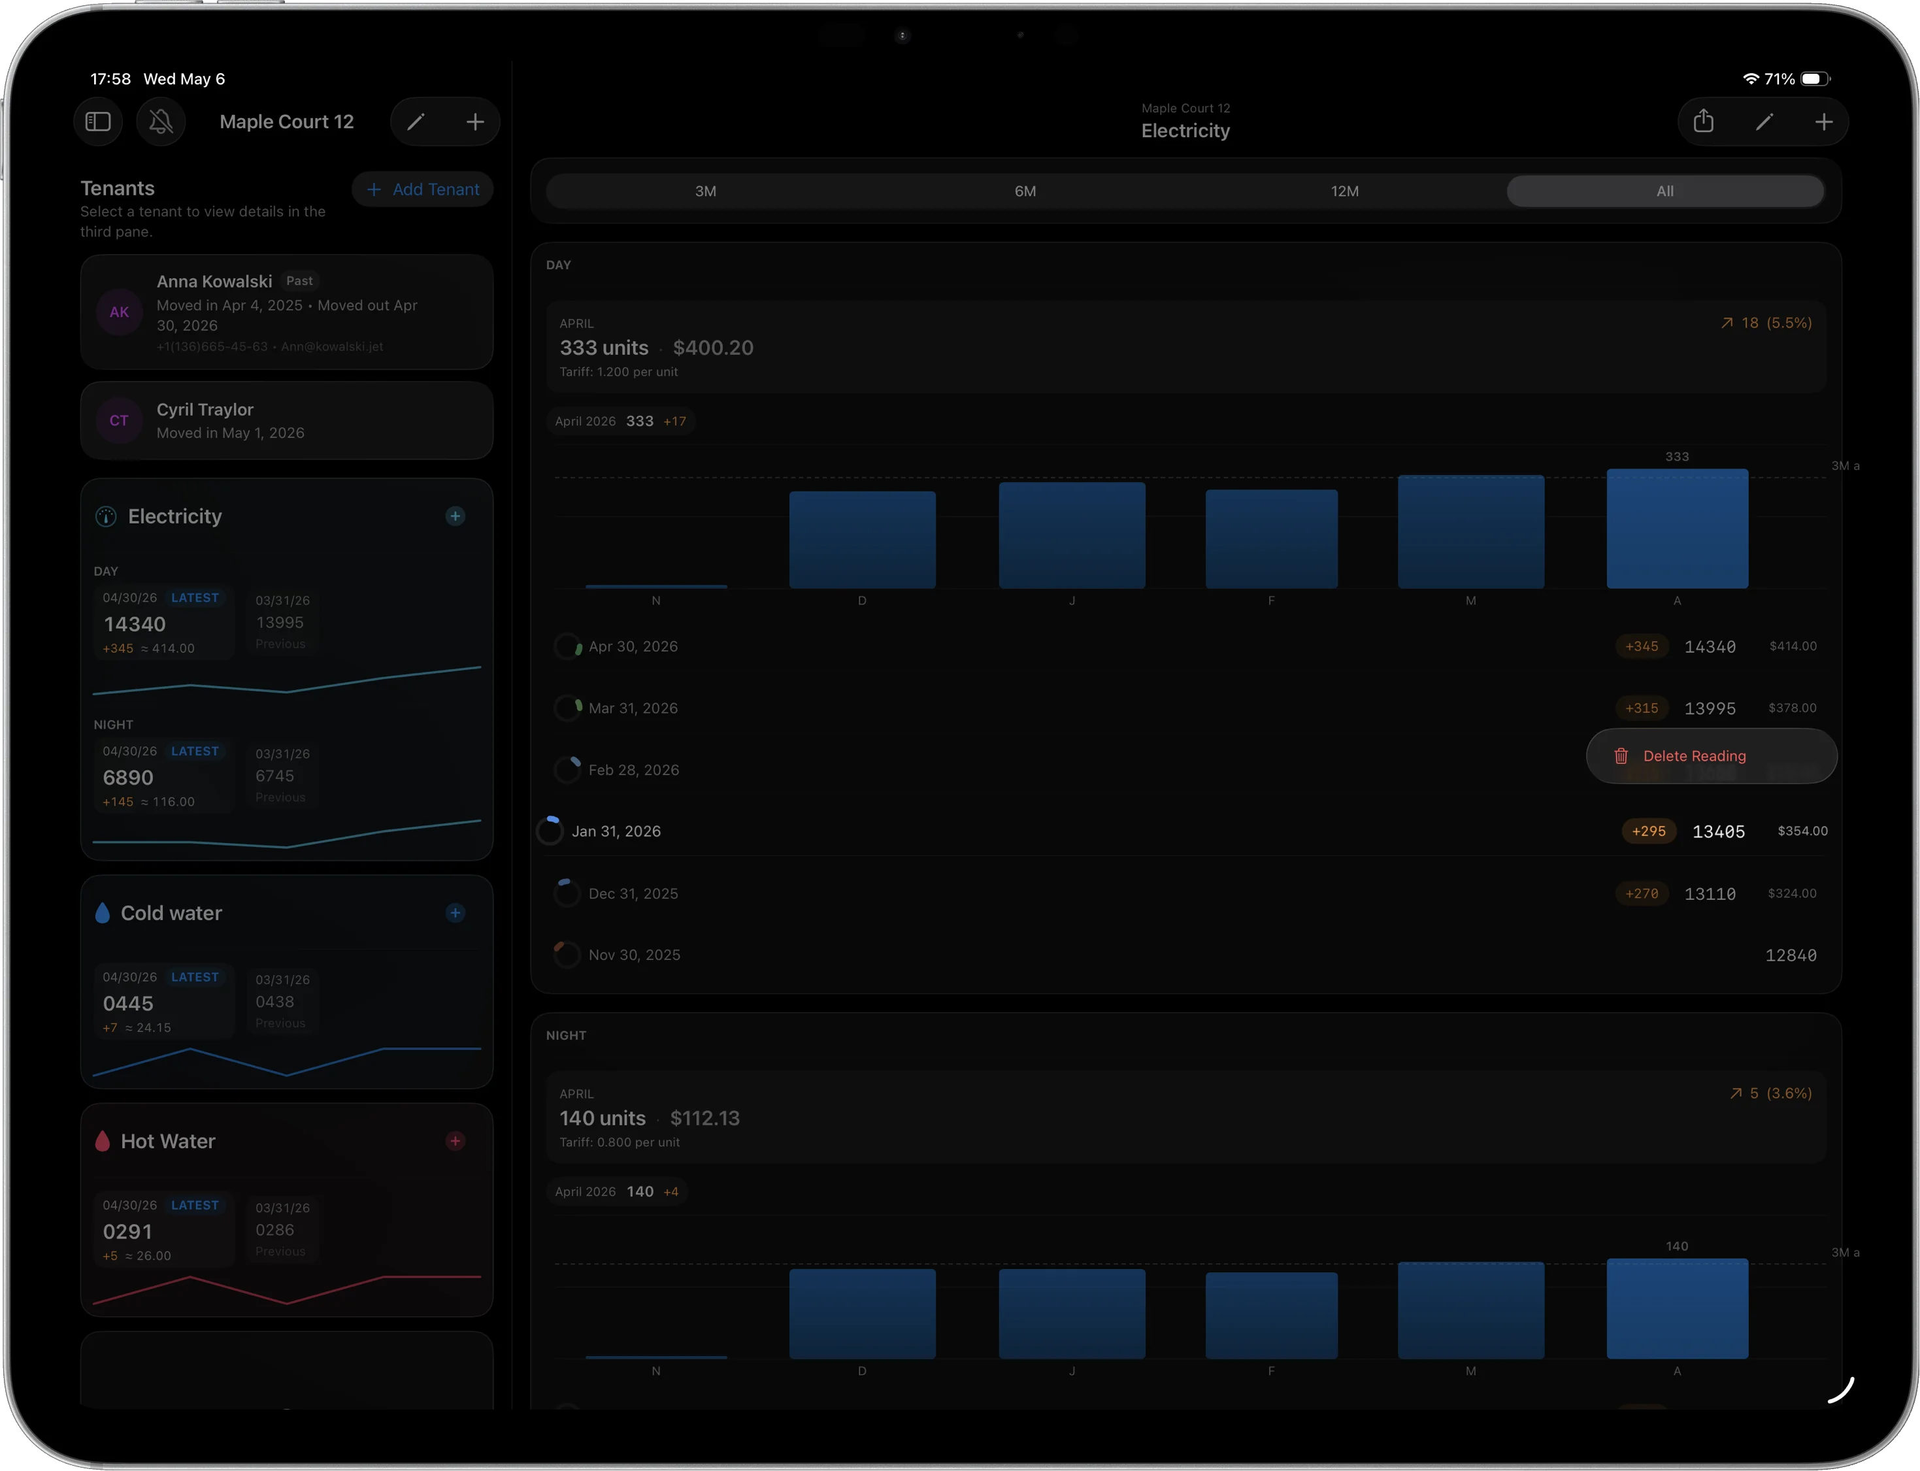Click the progress ring beside Dec 31, 2025
This screenshot has width=1920, height=1471.
pos(567,893)
